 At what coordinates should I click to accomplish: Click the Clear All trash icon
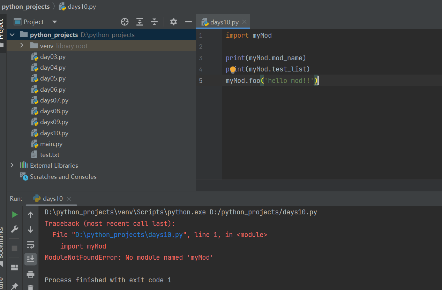(30, 287)
